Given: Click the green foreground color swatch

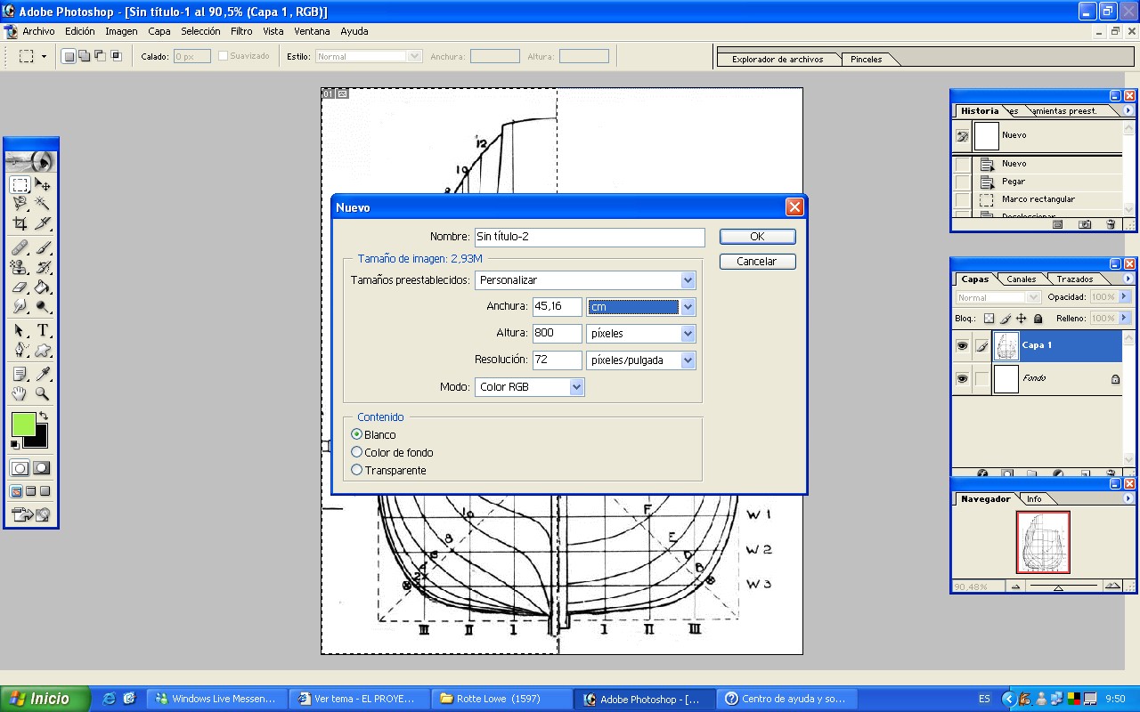Looking at the screenshot, I should click(23, 424).
